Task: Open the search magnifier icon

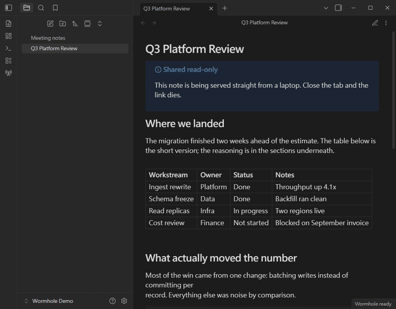Action: (x=41, y=8)
